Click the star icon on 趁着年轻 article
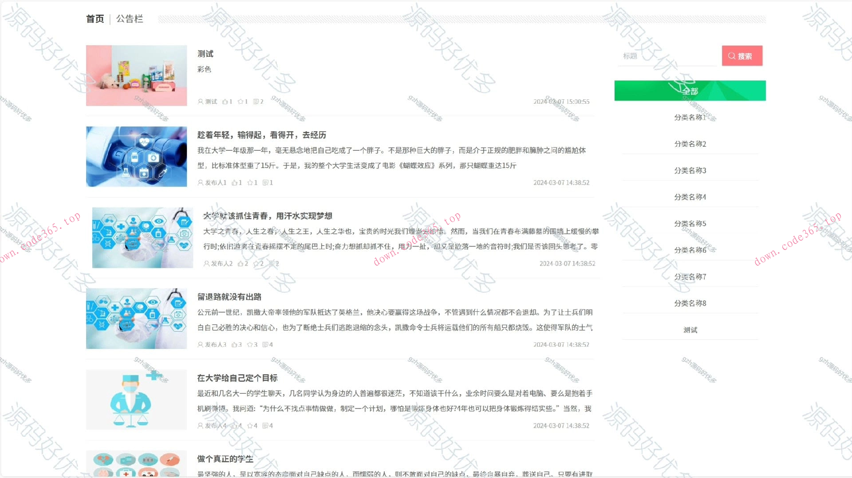 [250, 182]
